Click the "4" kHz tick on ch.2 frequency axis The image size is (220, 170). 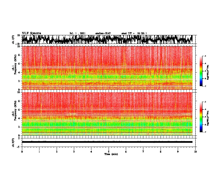pyautogui.click(x=19, y=118)
